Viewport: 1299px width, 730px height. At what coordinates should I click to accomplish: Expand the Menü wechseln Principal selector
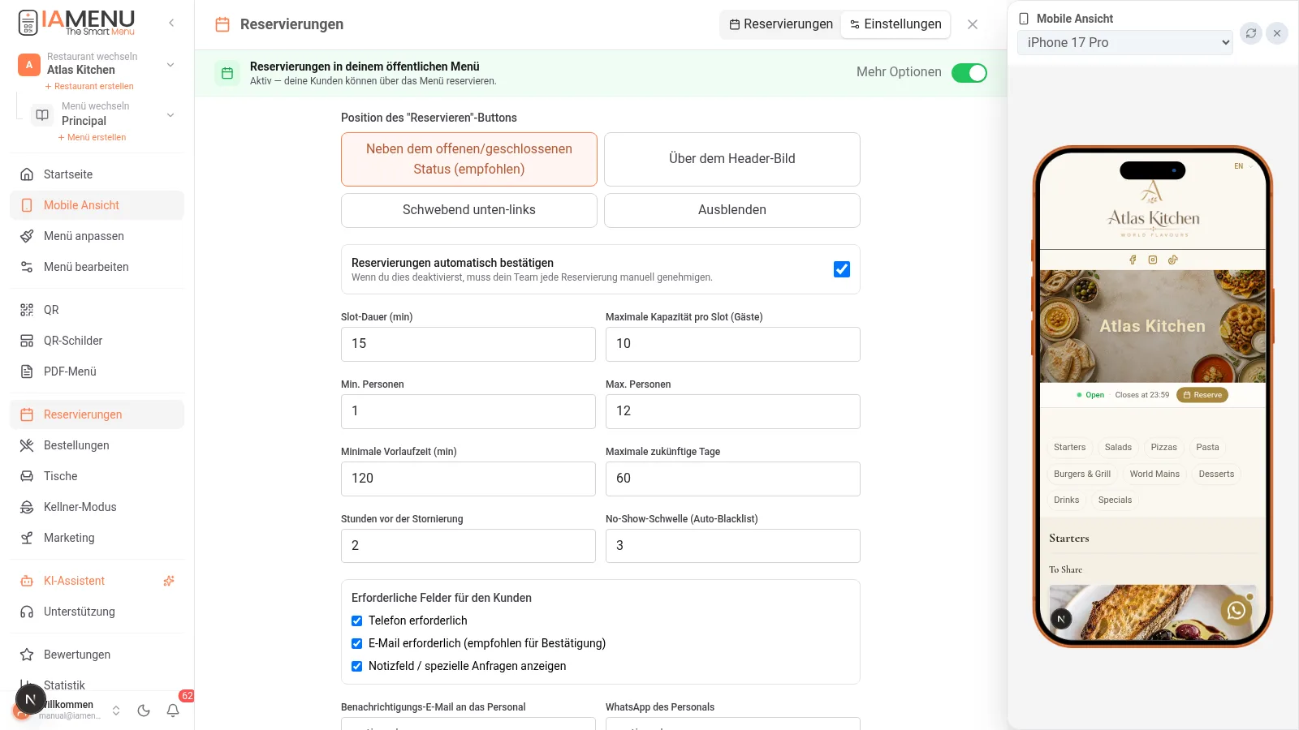pos(103,114)
